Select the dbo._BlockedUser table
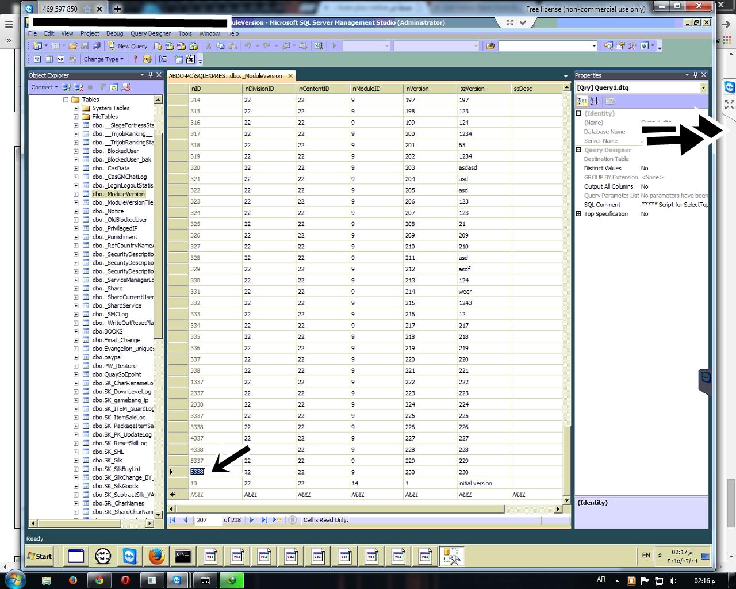 pos(116,151)
